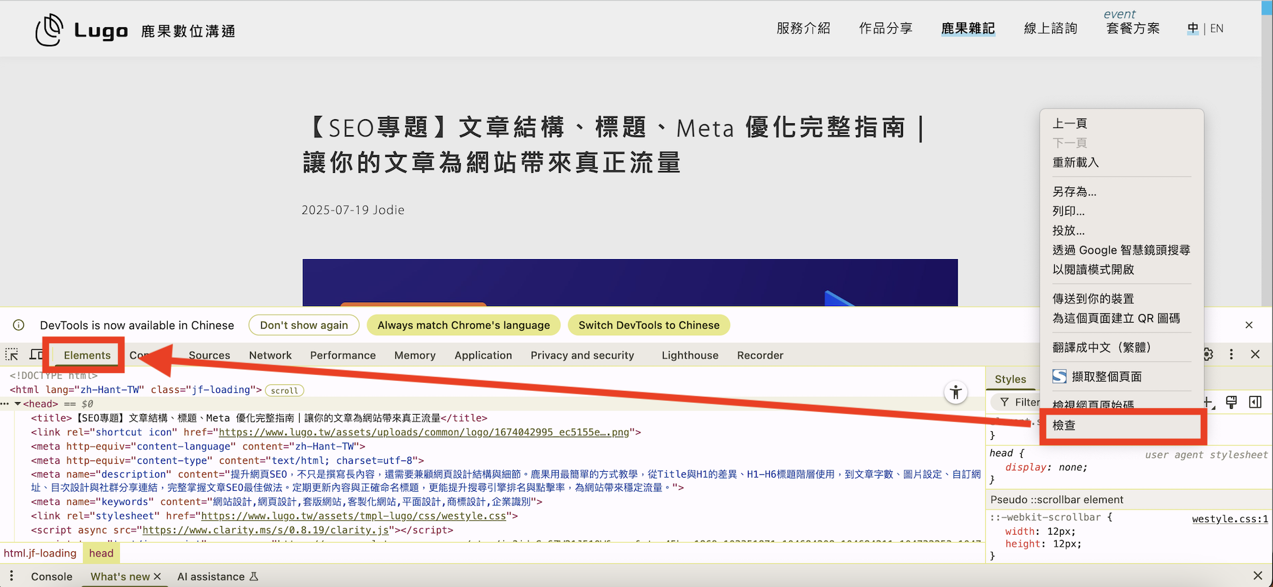Close the bottom drawer
This screenshot has height=587, width=1273.
point(1258,576)
